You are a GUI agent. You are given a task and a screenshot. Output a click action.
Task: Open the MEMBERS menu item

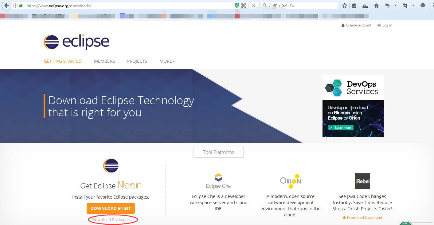(x=104, y=61)
